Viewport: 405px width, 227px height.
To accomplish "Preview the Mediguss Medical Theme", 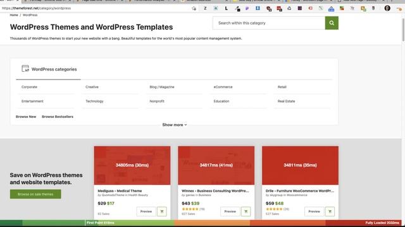I will click(x=146, y=212).
